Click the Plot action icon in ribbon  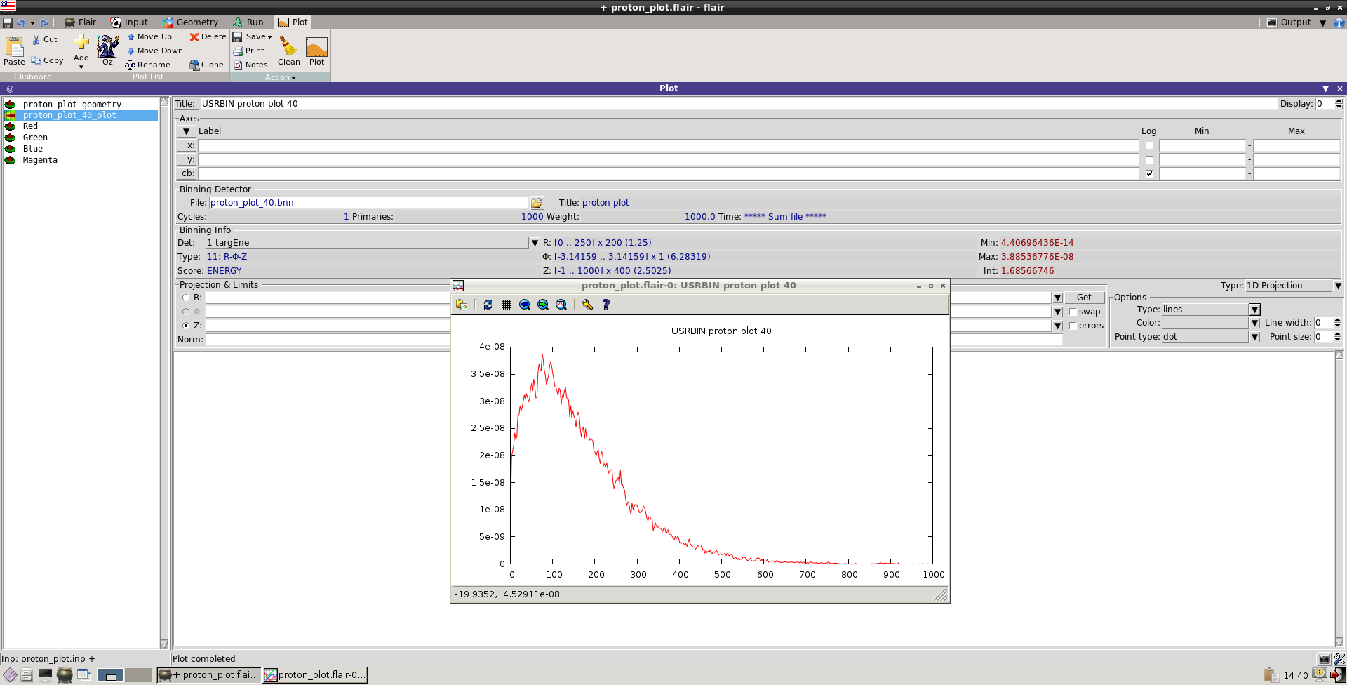coord(316,50)
